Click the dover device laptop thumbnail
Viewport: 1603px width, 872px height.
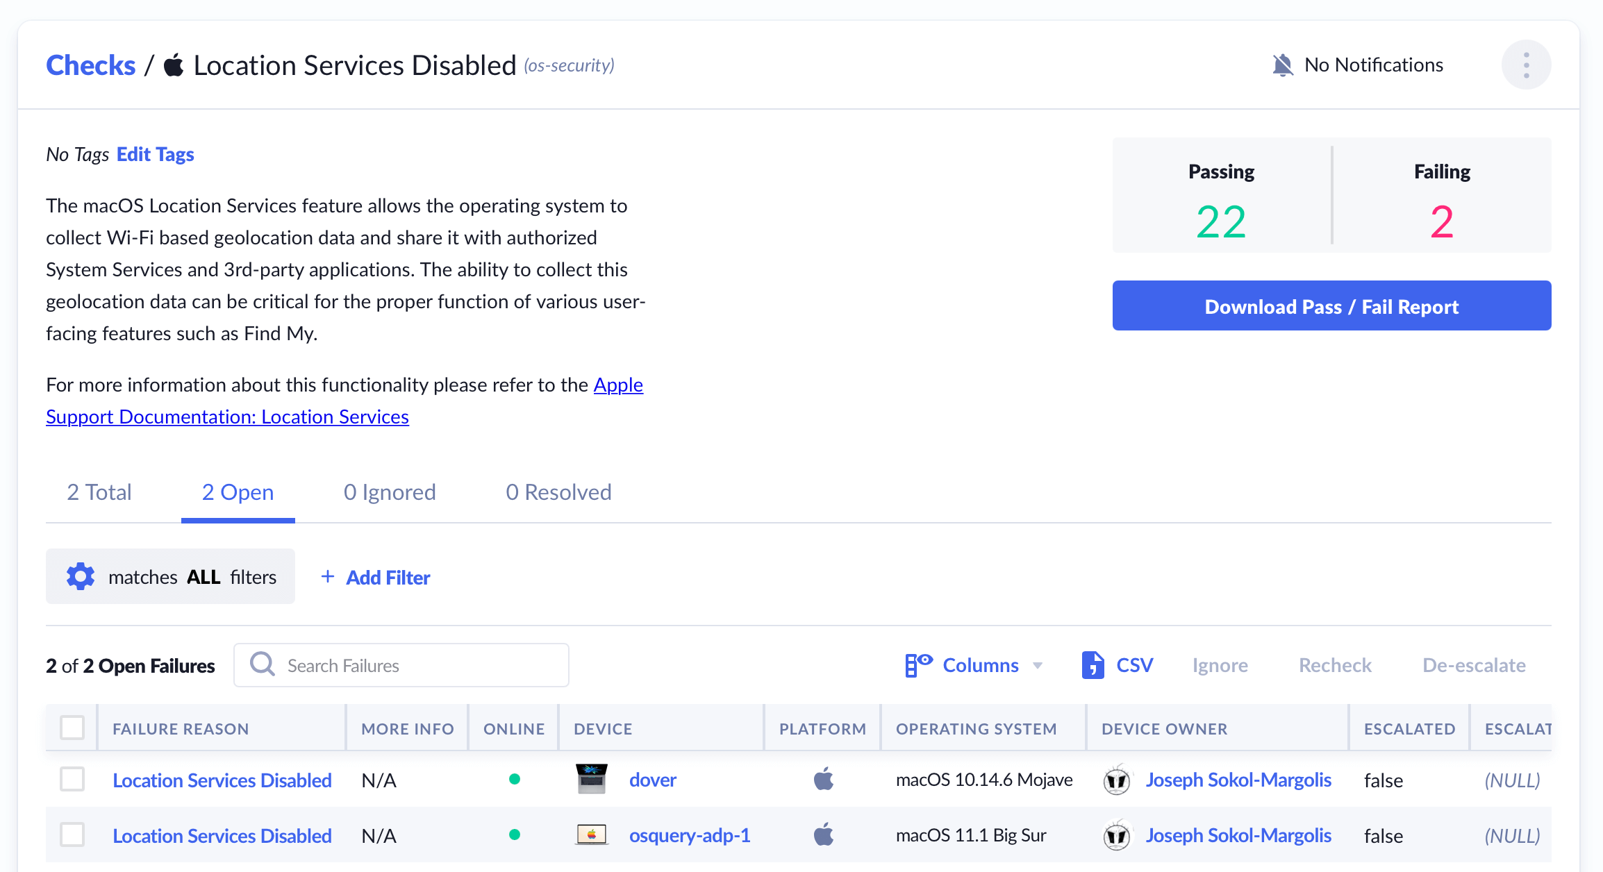(x=592, y=779)
